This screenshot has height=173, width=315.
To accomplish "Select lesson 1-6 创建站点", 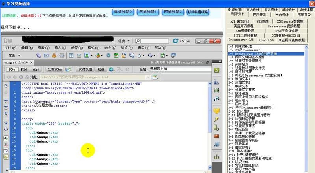I will 238,64.
